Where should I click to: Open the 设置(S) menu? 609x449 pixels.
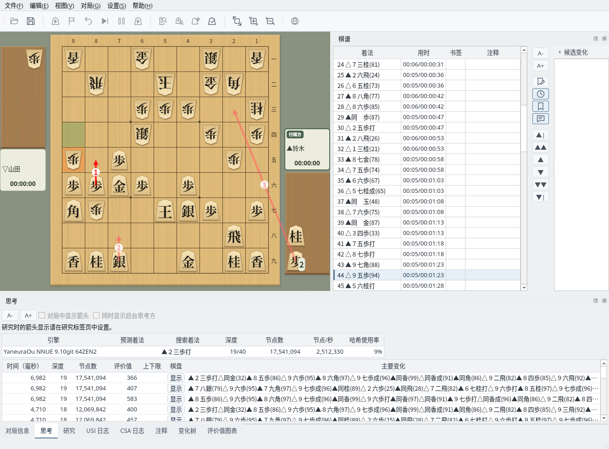pos(116,5)
